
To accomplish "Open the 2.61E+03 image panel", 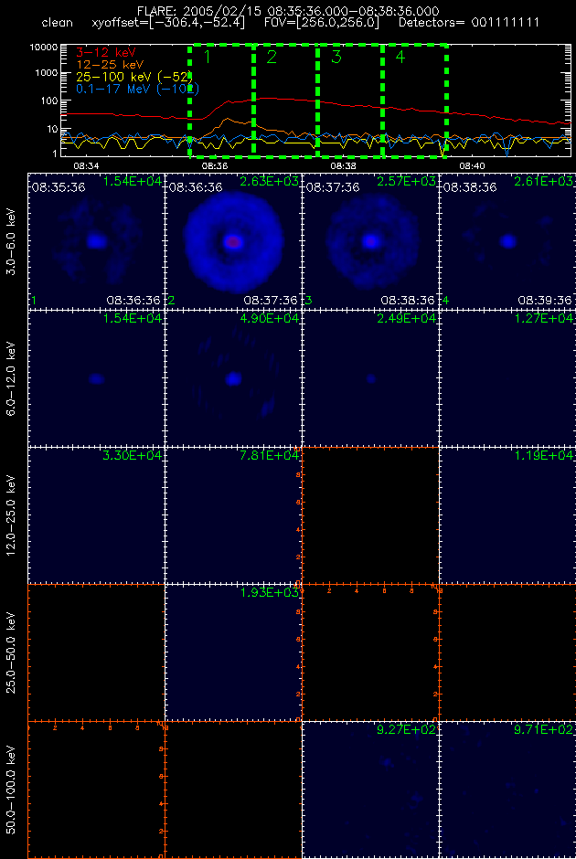I will 507,240.
